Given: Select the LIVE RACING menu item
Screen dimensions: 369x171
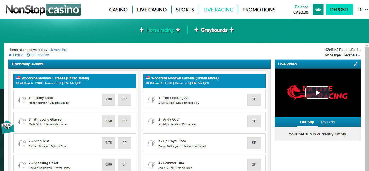Looking at the screenshot, I should pos(218,10).
